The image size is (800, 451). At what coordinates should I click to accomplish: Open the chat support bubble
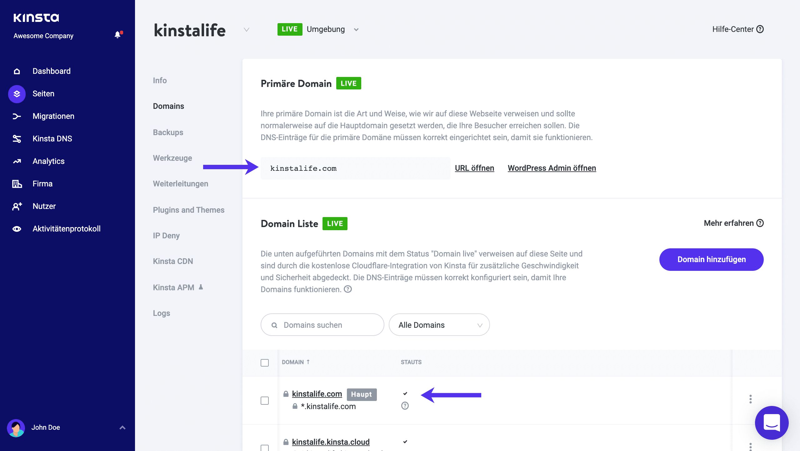click(772, 423)
